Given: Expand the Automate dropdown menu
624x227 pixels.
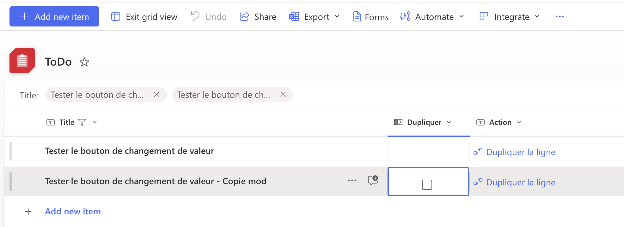Looking at the screenshot, I should 432,17.
